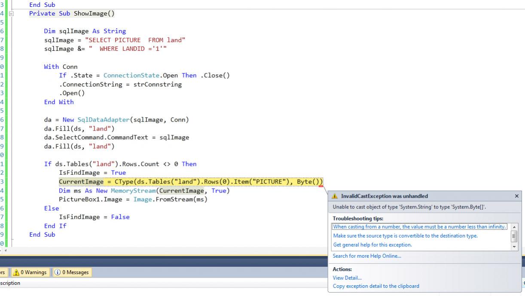
Task: Open View Detail... for the exception
Action: tap(347, 278)
